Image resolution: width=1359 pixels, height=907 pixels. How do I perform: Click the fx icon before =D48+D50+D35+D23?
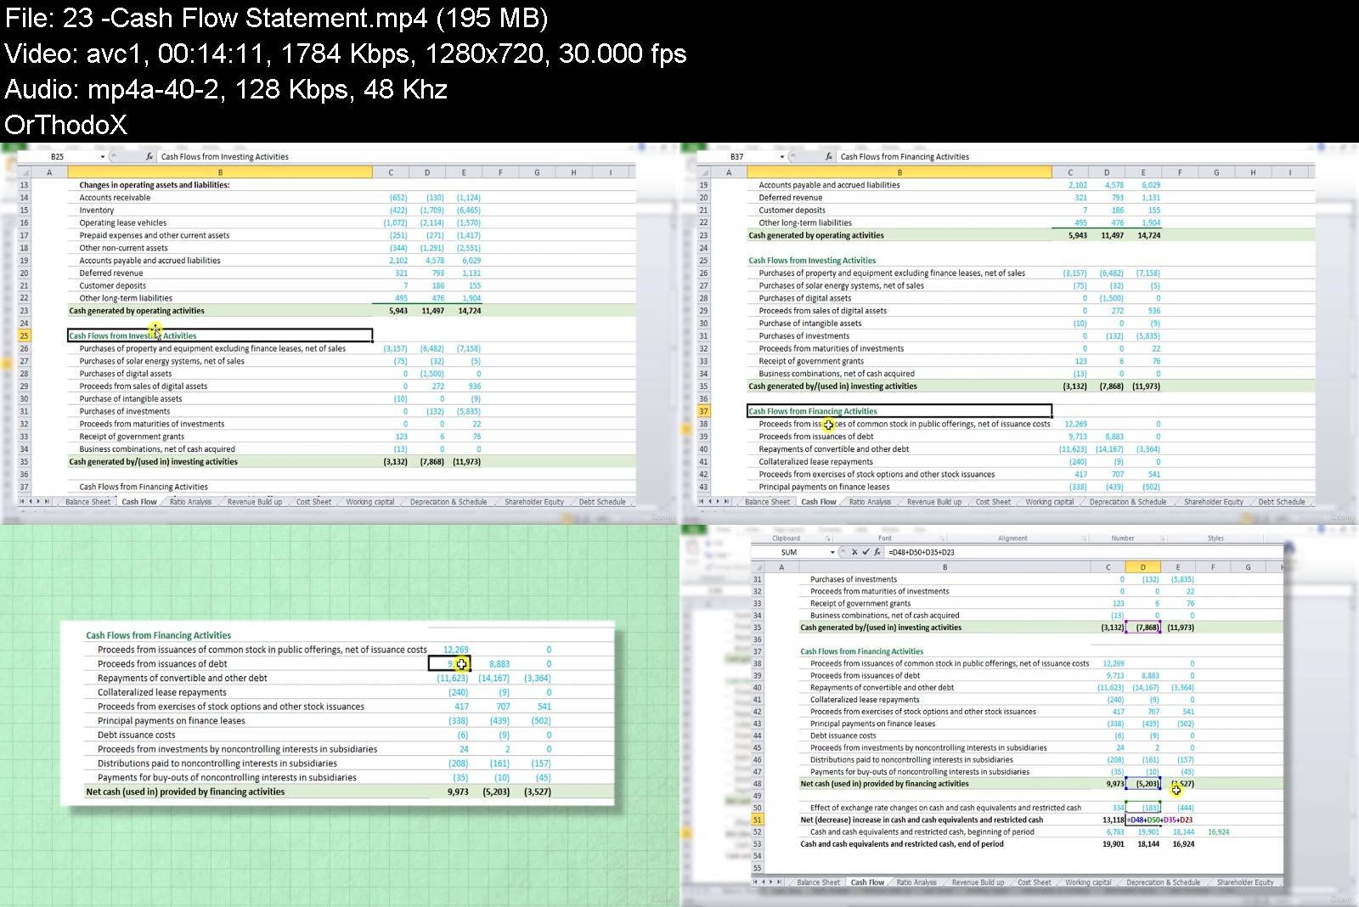coord(877,552)
